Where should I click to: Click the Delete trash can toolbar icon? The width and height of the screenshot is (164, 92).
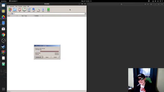[29, 10]
